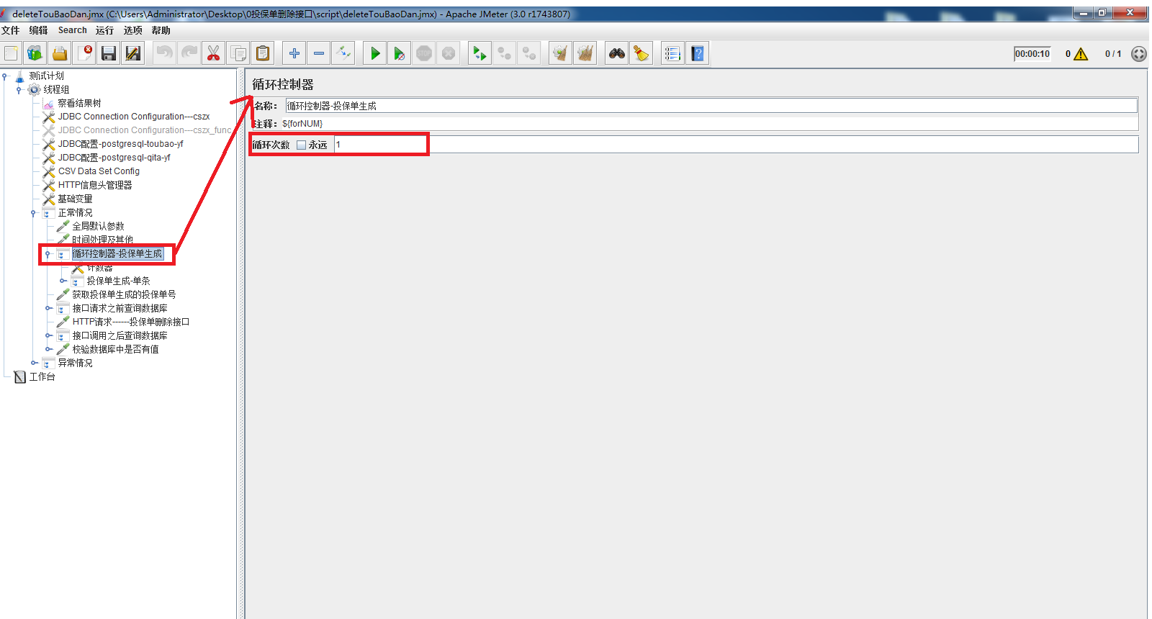Expand all tree nodes with plus icon

click(294, 53)
